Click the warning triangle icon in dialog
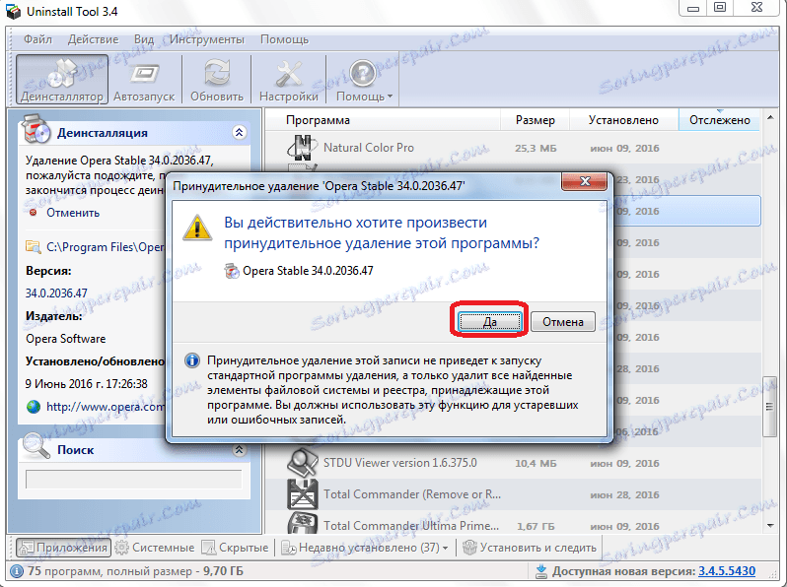787x587 pixels. point(197,228)
